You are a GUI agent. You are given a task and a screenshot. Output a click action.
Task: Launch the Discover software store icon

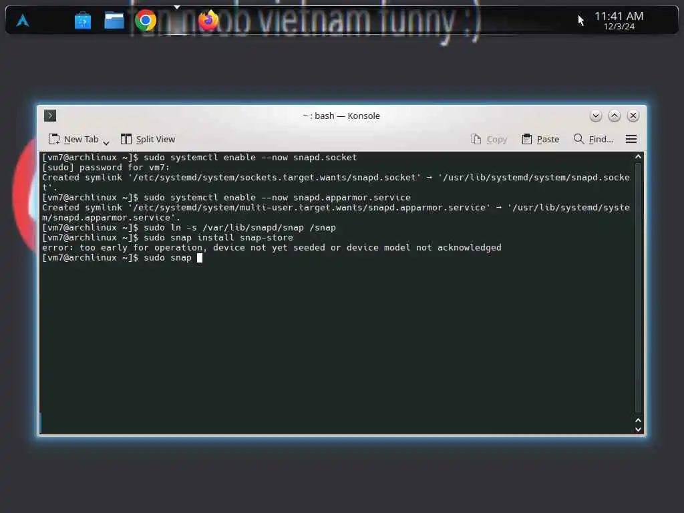click(x=82, y=21)
